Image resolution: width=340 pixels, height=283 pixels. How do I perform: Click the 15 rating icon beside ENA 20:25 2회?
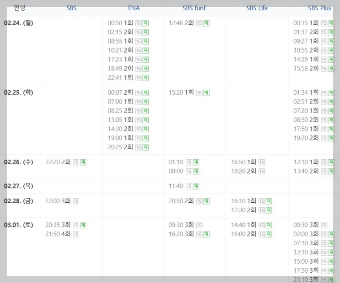(138, 148)
